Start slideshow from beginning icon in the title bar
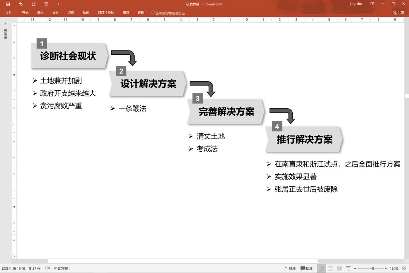 (x=46, y=4)
